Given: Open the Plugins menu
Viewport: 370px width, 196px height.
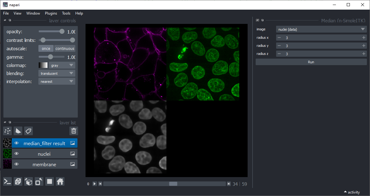Looking at the screenshot, I should click(51, 13).
